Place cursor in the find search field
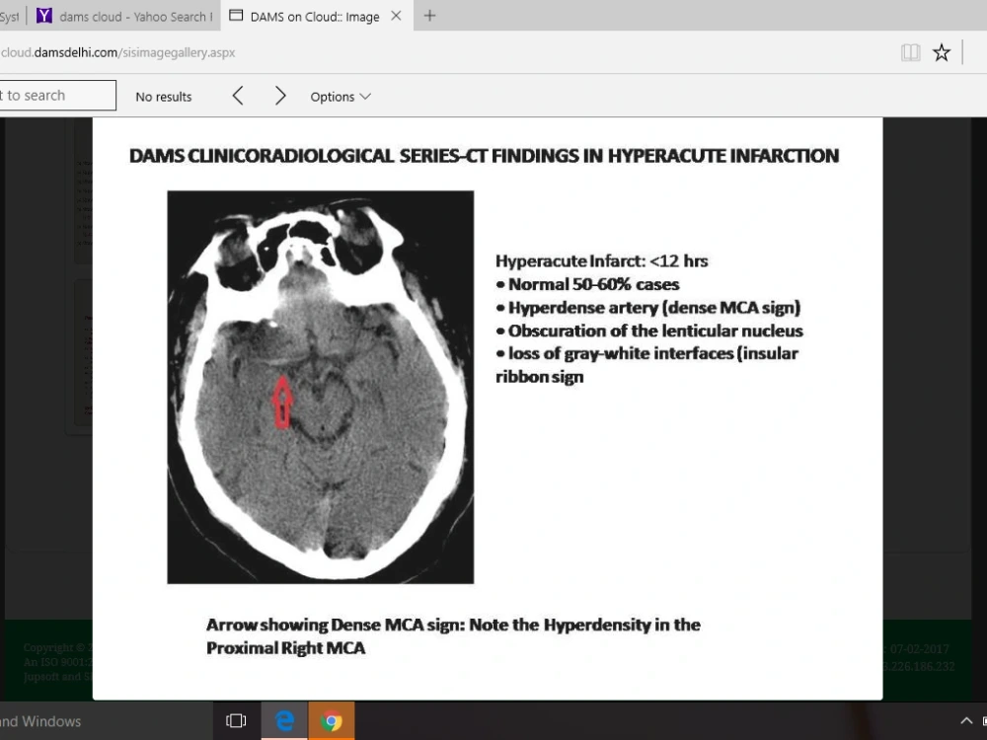Viewport: 987px width, 740px height. pos(54,95)
